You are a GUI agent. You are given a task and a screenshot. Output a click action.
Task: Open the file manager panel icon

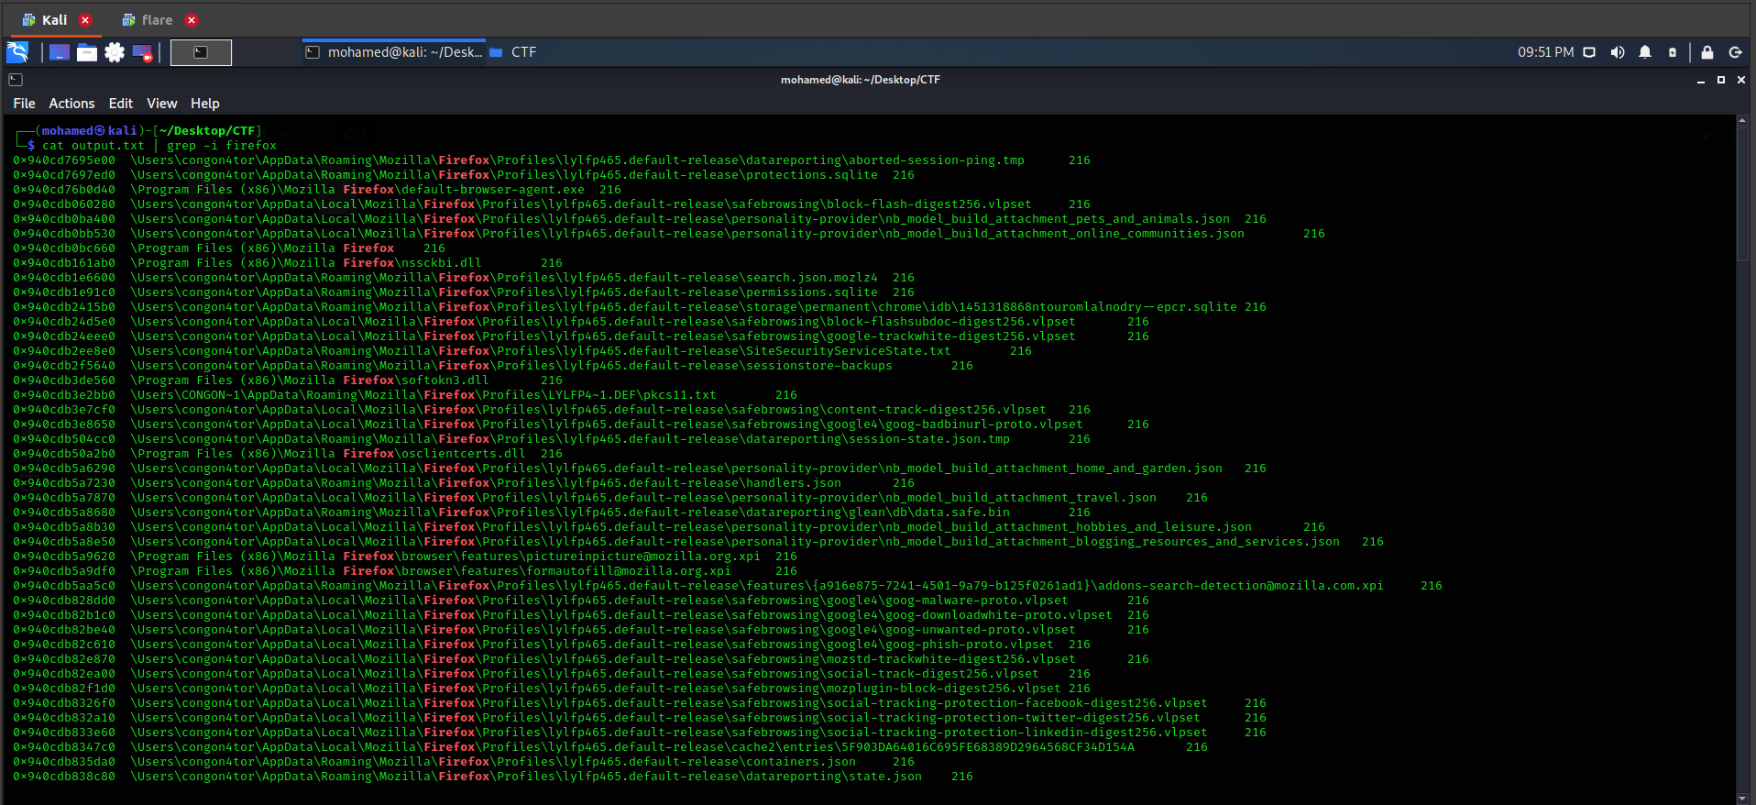tap(87, 52)
